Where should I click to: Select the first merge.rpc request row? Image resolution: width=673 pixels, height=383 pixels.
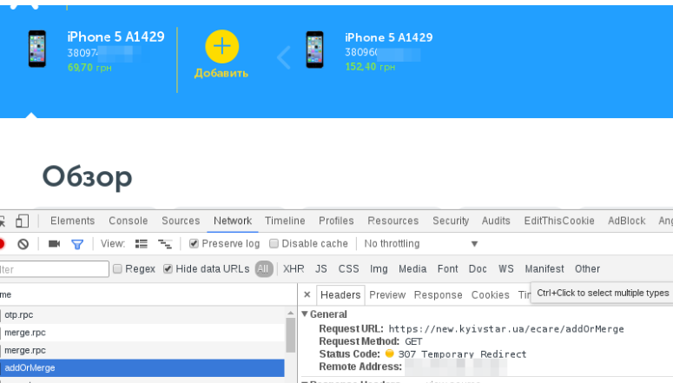coord(142,333)
